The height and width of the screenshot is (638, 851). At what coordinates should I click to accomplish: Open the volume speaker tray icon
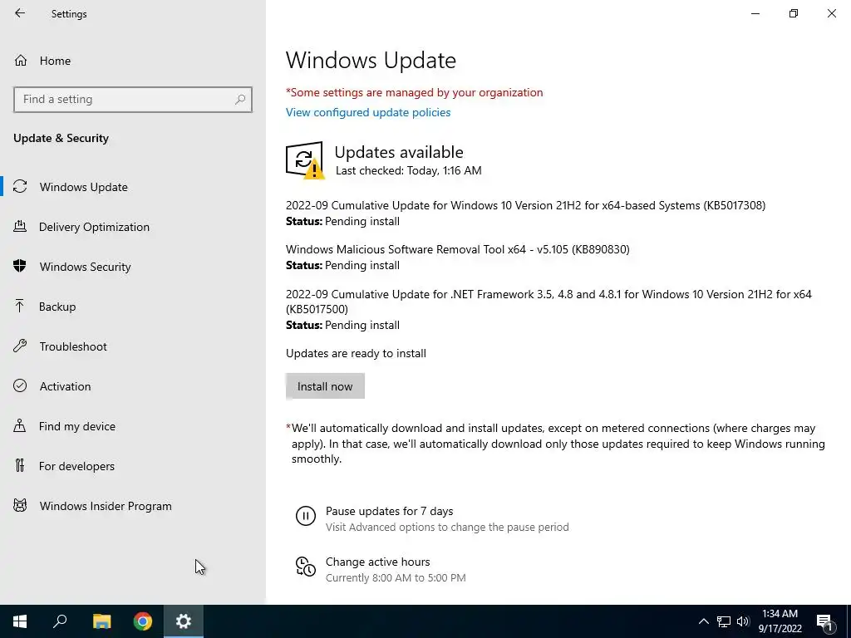743,621
